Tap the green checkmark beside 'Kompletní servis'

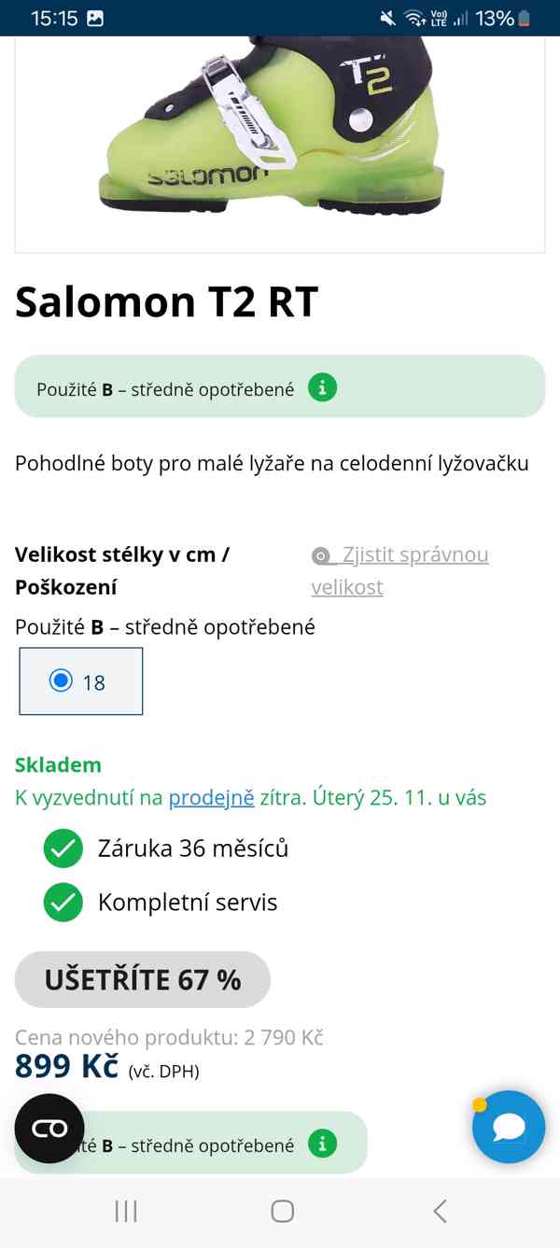tap(63, 902)
